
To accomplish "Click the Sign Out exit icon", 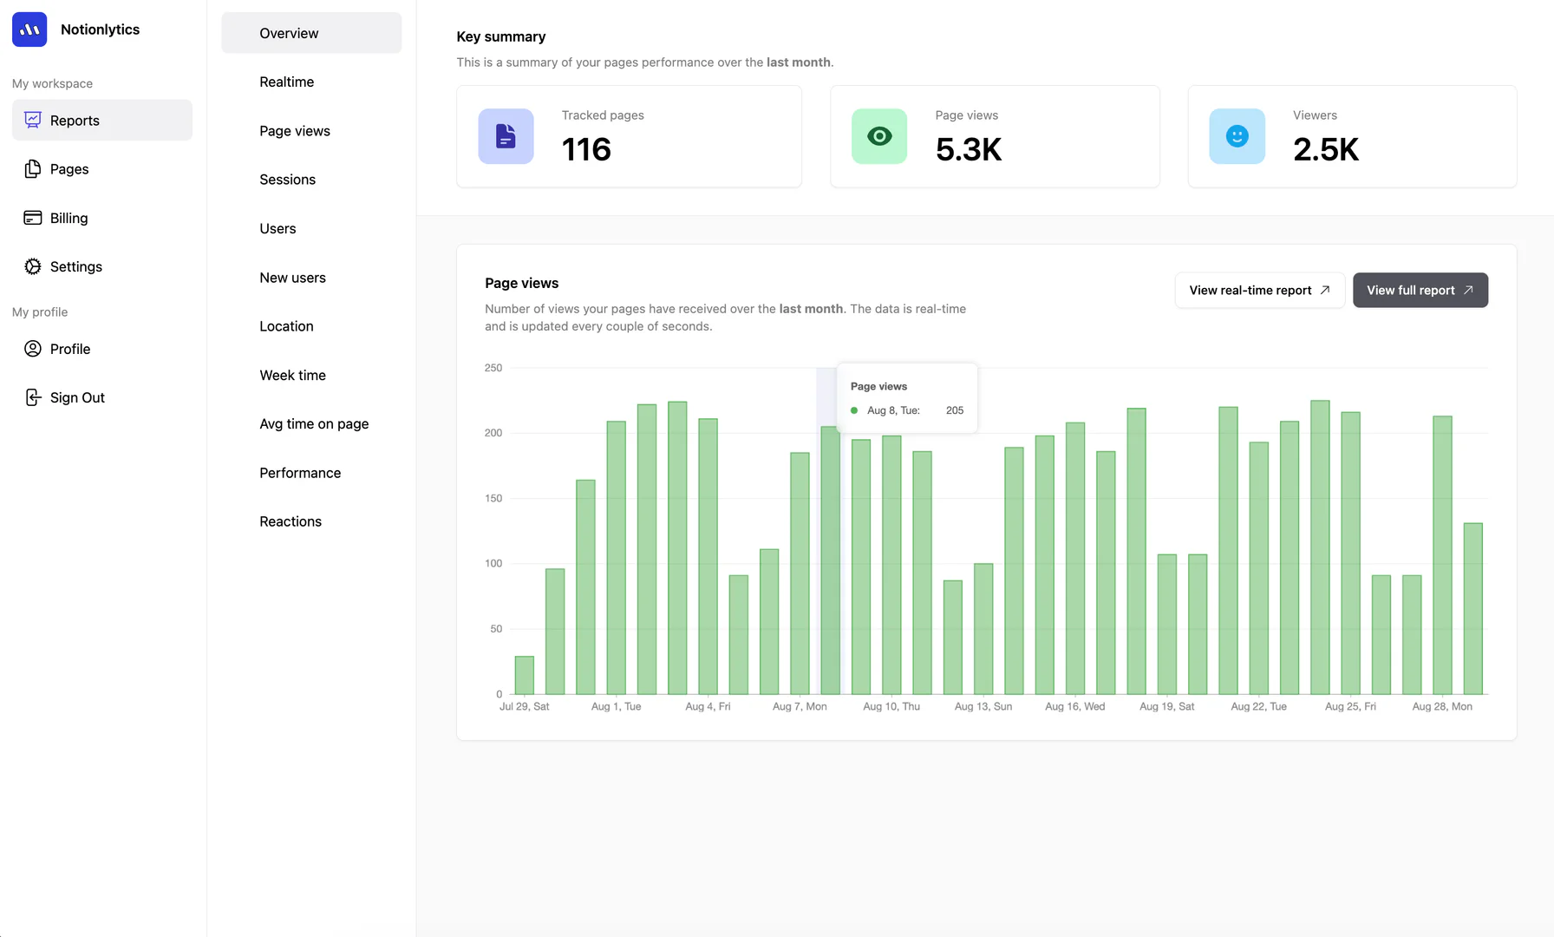I will pyautogui.click(x=32, y=396).
